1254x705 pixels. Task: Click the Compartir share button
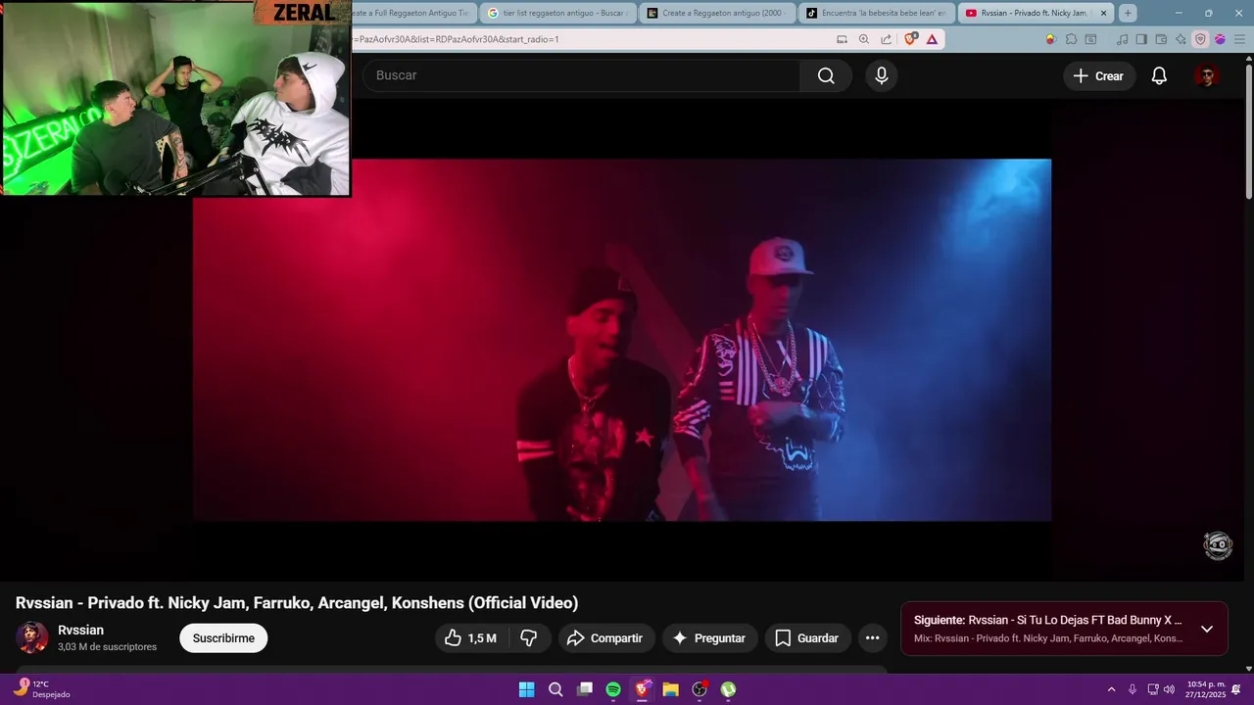(605, 637)
